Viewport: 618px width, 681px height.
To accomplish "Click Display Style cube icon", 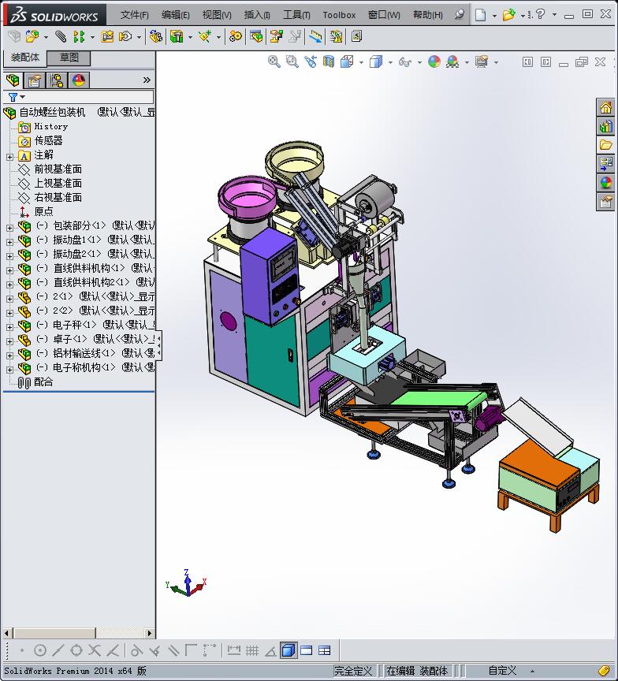I will pyautogui.click(x=376, y=61).
